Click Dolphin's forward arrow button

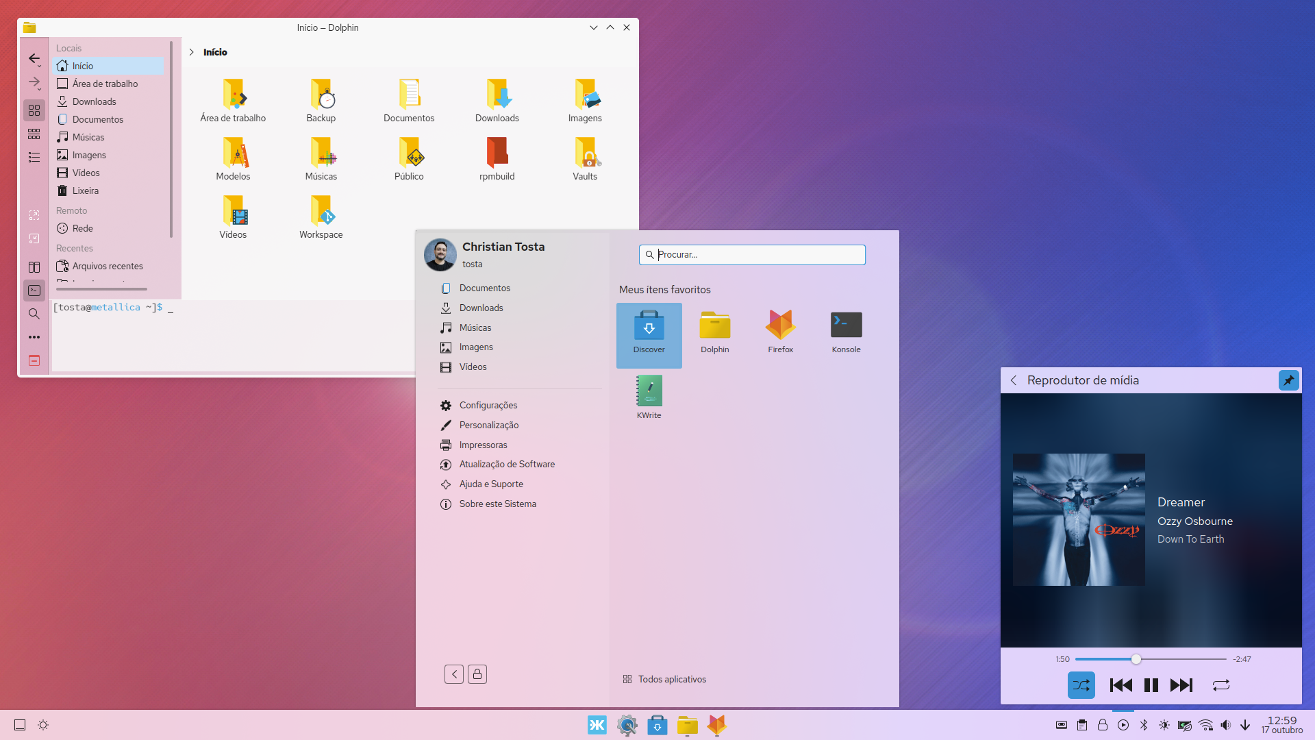(34, 82)
